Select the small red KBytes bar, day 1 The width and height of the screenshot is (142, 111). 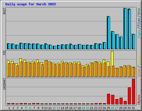9,104
